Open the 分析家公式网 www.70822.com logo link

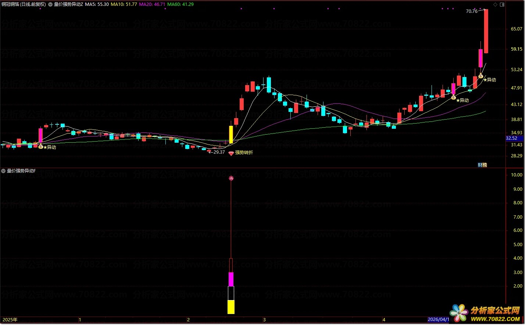[486, 314]
